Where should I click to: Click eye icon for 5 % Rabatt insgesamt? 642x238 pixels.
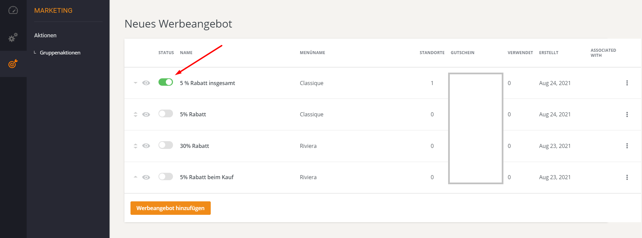click(146, 83)
